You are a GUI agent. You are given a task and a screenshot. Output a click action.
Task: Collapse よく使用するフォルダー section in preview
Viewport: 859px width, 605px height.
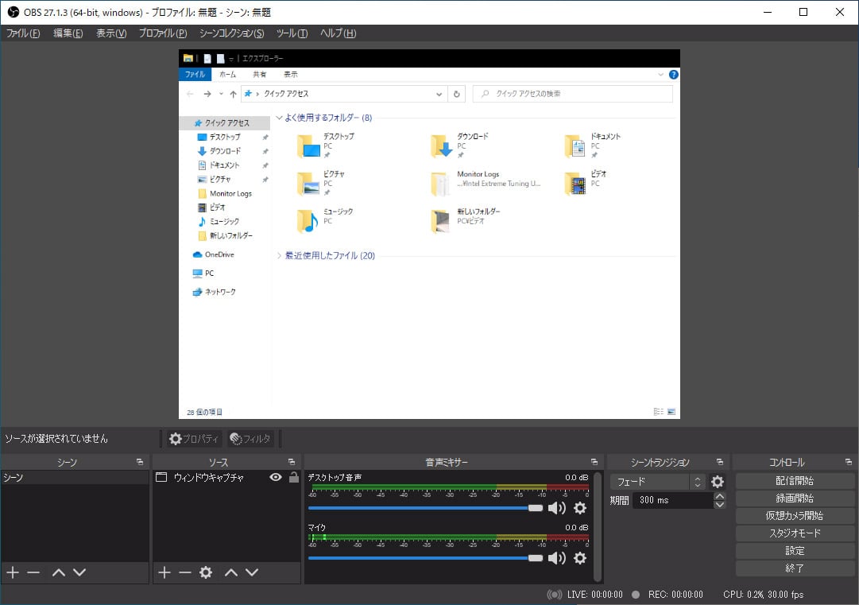pos(279,118)
